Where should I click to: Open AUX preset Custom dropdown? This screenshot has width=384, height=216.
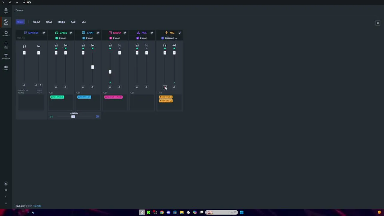(x=142, y=38)
